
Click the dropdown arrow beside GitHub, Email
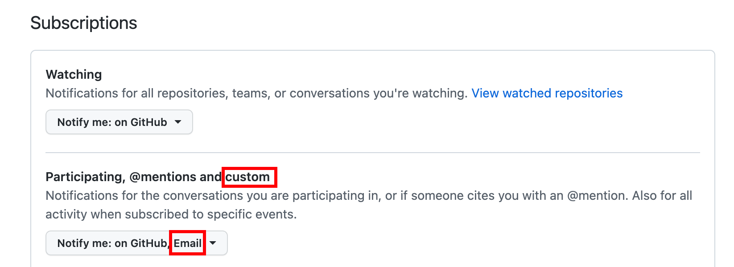(213, 243)
